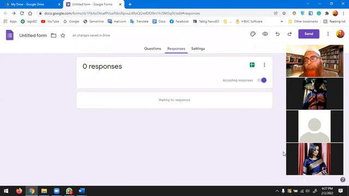Open the Google Forms home icon
349x196 pixels.
(x=10, y=35)
